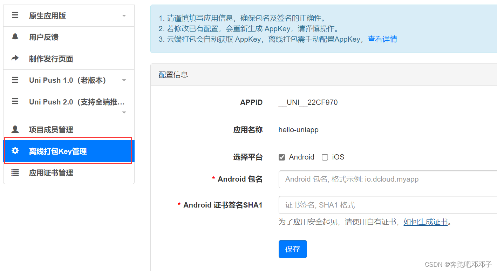Click the gear icon for 离线打包Key管理
Image resolution: width=497 pixels, height=271 pixels.
(x=15, y=151)
